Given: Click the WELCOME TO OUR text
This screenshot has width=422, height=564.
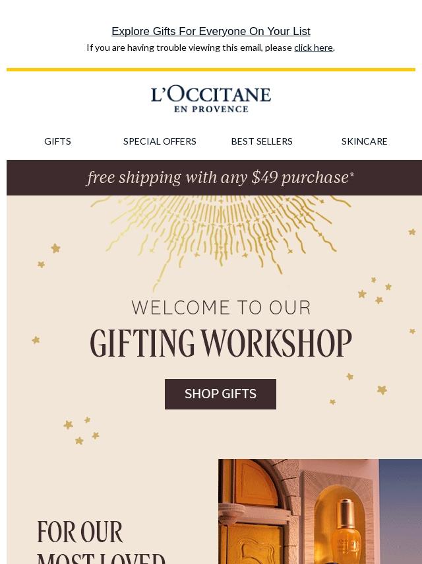Looking at the screenshot, I should pyautogui.click(x=221, y=308).
